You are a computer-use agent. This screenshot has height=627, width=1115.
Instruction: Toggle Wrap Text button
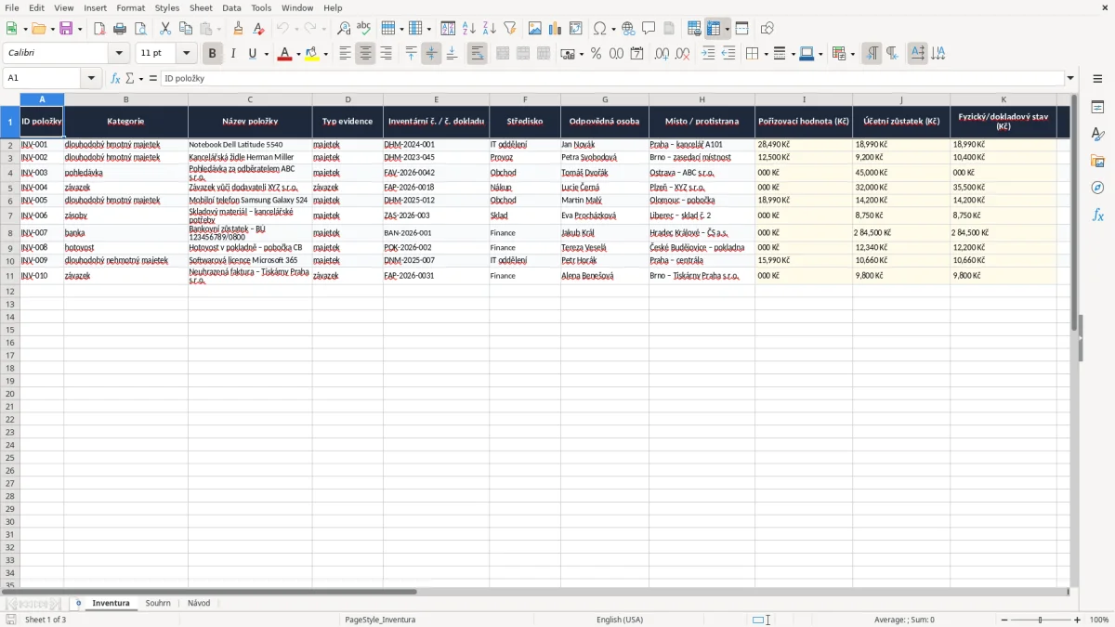477,54
